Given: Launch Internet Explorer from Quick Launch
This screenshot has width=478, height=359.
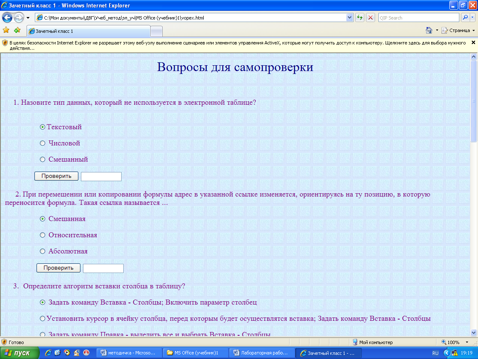Looking at the screenshot, I should click(48, 353).
